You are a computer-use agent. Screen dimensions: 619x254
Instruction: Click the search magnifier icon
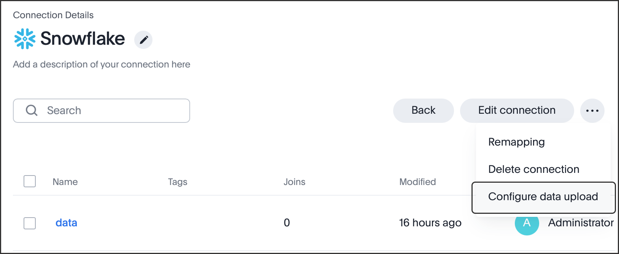click(x=31, y=110)
